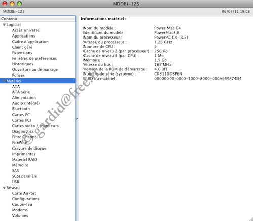The height and width of the screenshot is (221, 253).
Task: Select the Matériel category row
Action: point(38,81)
